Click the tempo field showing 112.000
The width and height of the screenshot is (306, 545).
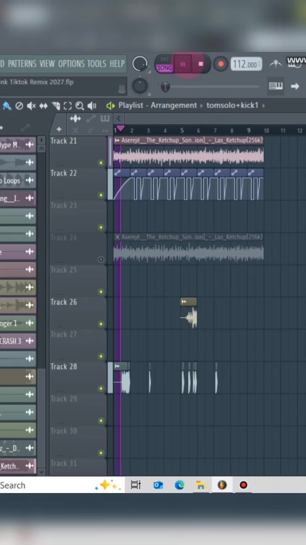point(246,64)
